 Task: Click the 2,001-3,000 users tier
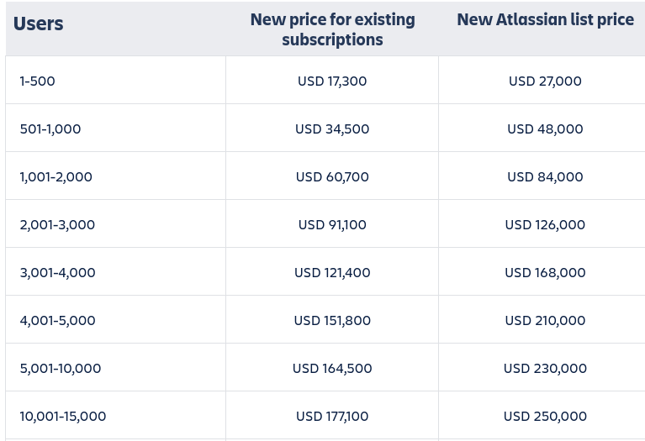tap(57, 225)
